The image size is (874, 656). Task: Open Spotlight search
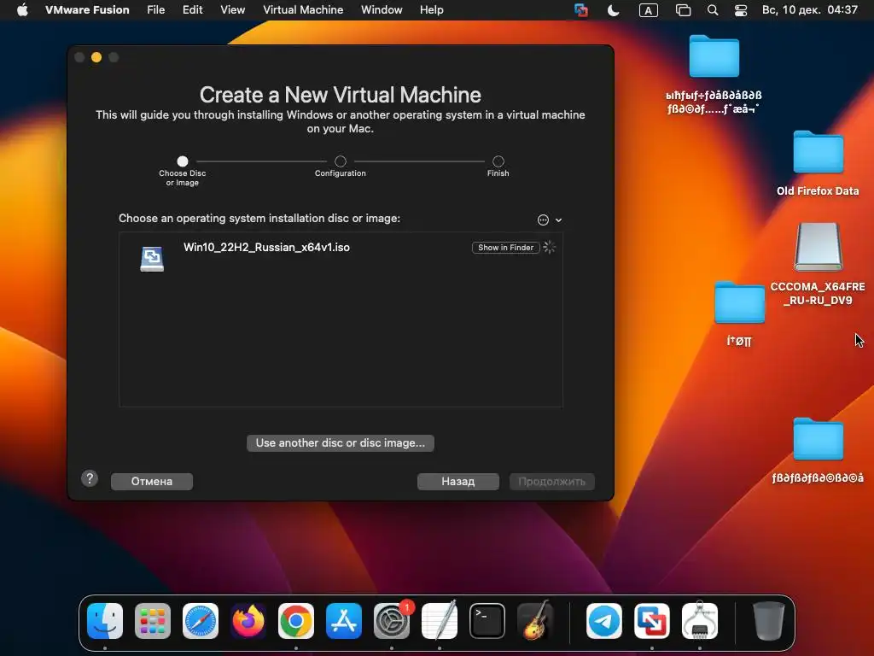pyautogui.click(x=713, y=10)
